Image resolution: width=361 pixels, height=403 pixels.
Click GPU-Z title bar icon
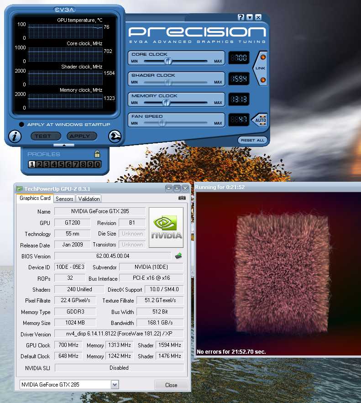pyautogui.click(x=19, y=188)
